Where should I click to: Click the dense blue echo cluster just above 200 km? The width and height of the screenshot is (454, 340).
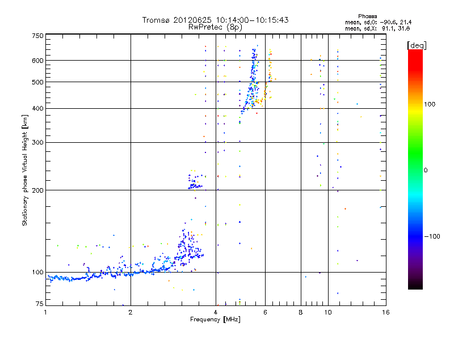195,182
